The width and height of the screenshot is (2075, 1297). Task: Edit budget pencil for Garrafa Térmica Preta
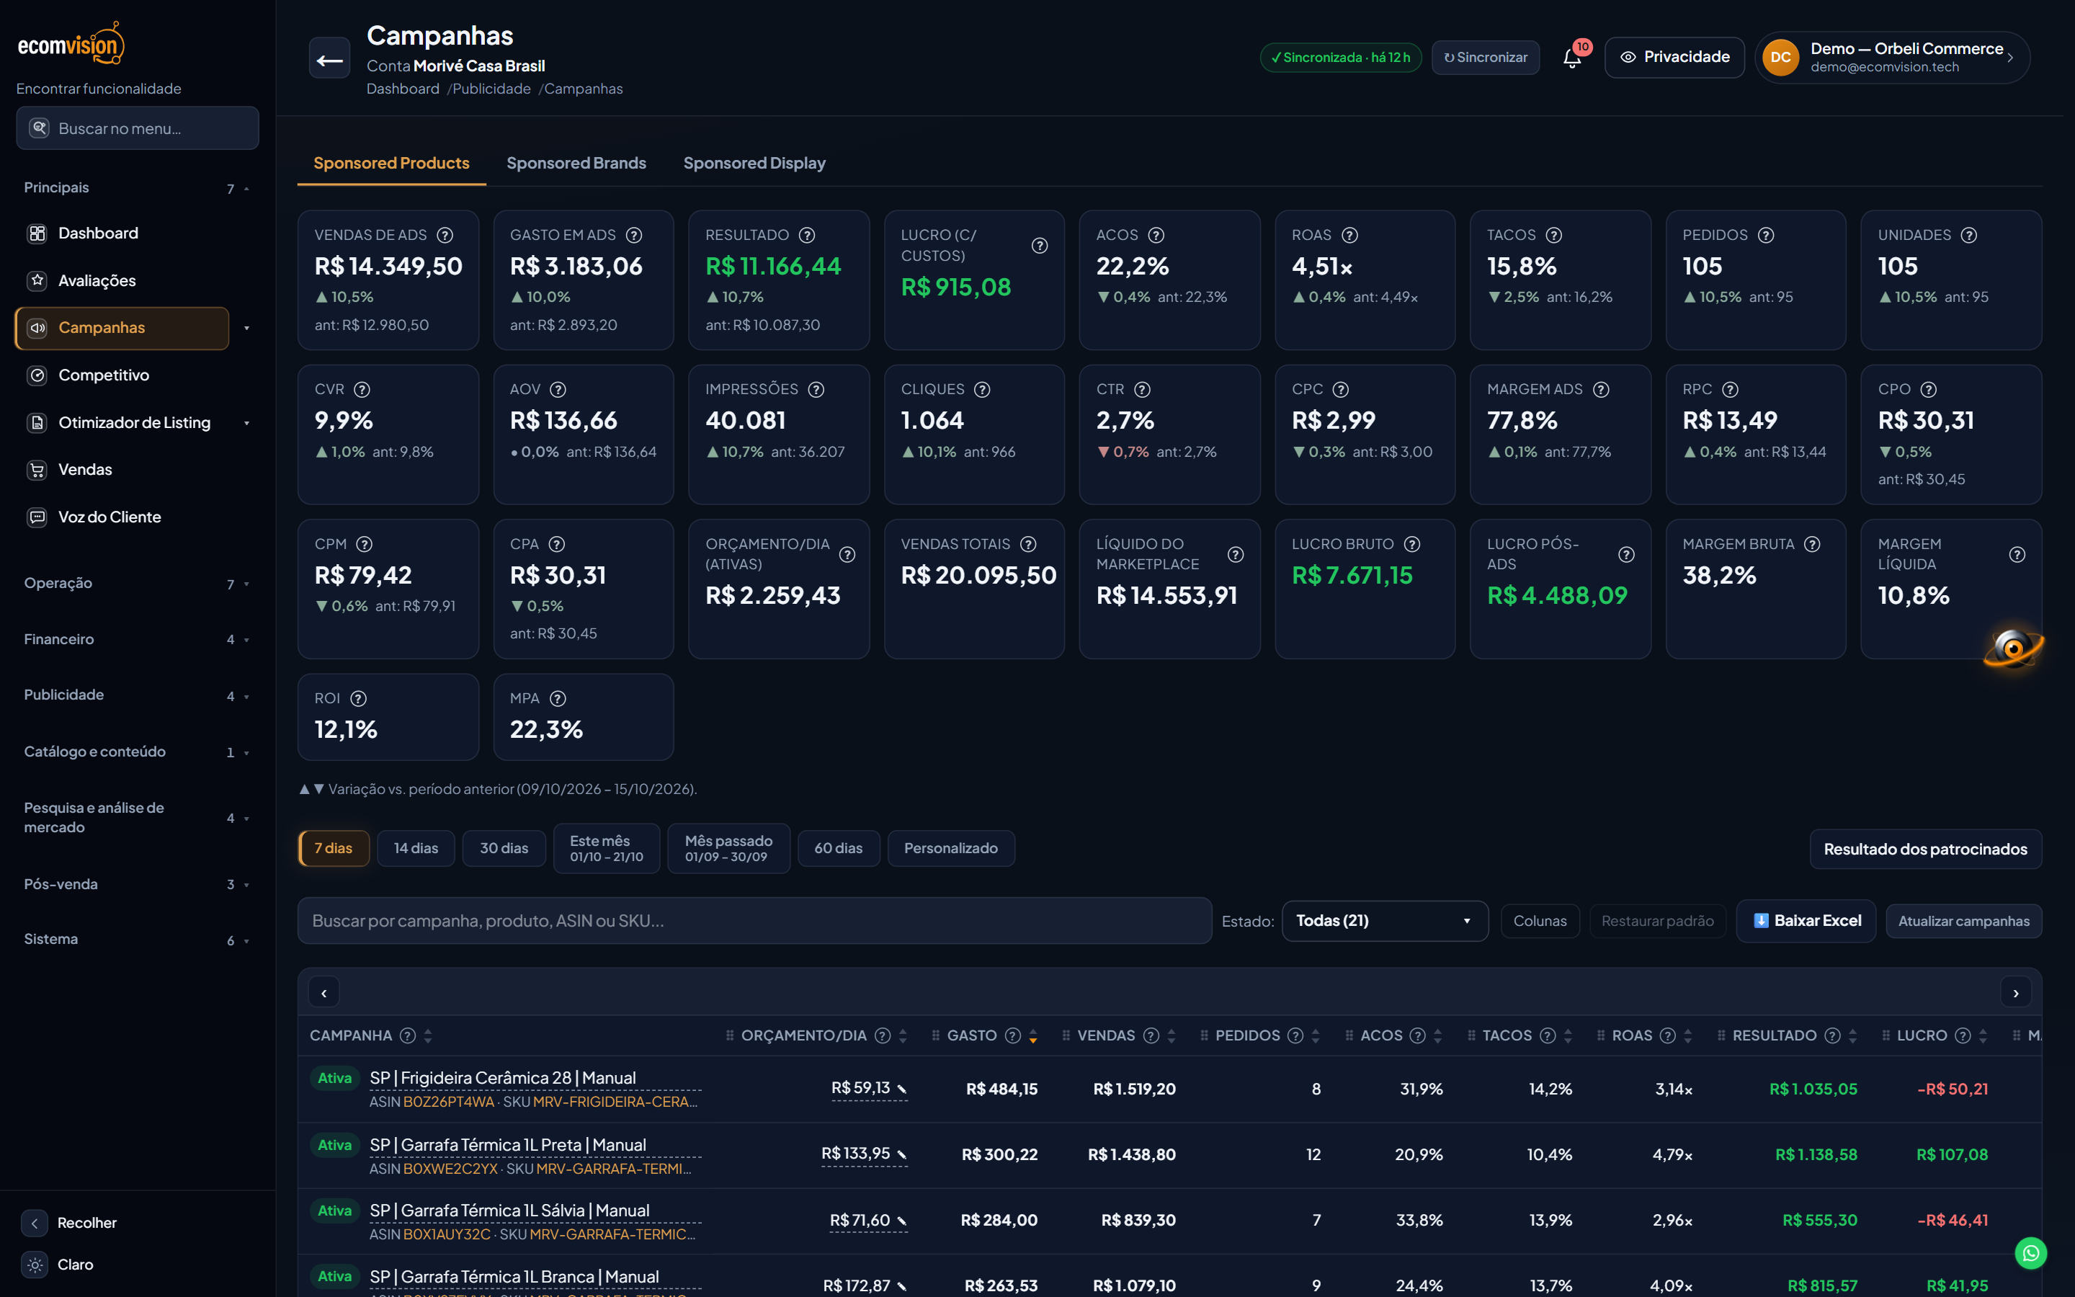902,1154
